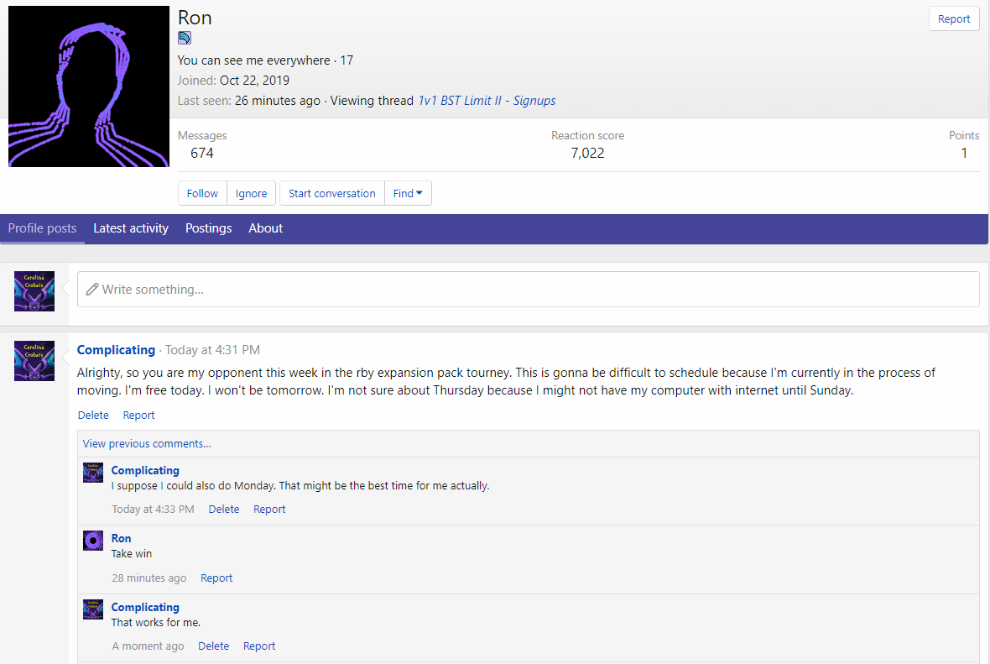This screenshot has width=990, height=664.
Task: Open Complicating's name on the Monday comment
Action: point(145,470)
